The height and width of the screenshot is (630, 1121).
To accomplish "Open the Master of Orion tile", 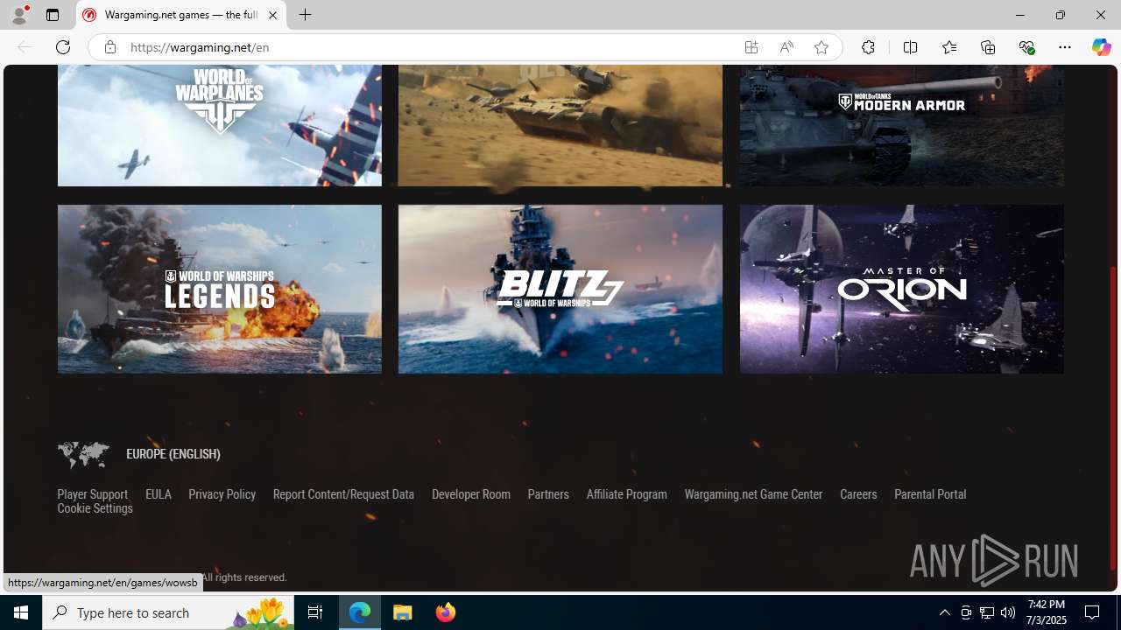I will [901, 289].
